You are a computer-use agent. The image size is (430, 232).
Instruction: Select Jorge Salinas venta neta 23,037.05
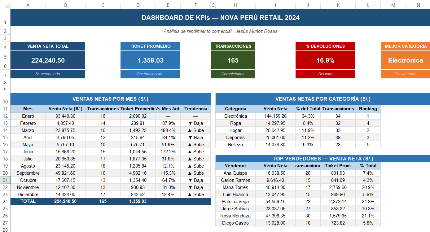[x=275, y=209]
